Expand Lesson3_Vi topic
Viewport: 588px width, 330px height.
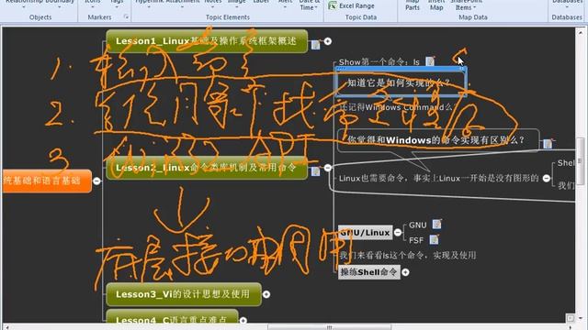click(266, 294)
